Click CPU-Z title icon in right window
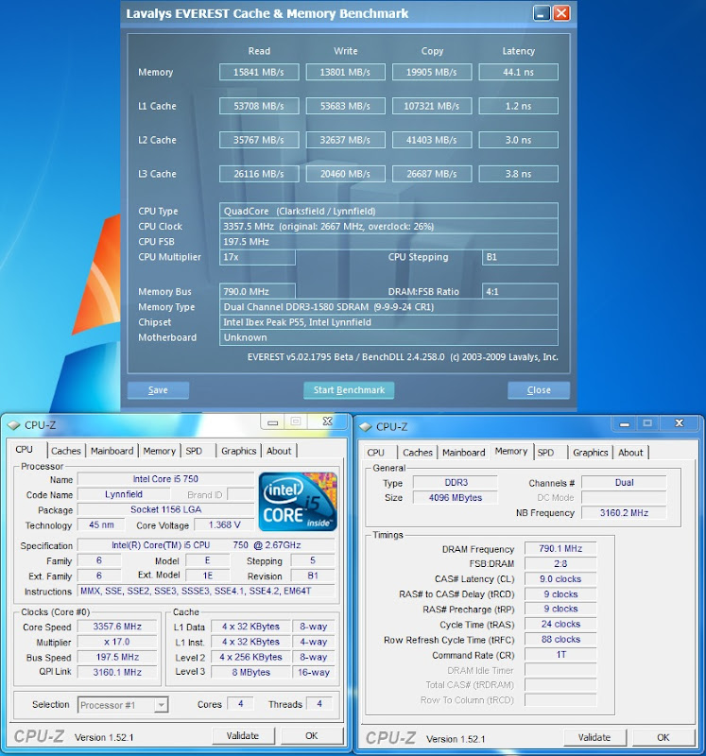The width and height of the screenshot is (706, 756). click(x=366, y=427)
